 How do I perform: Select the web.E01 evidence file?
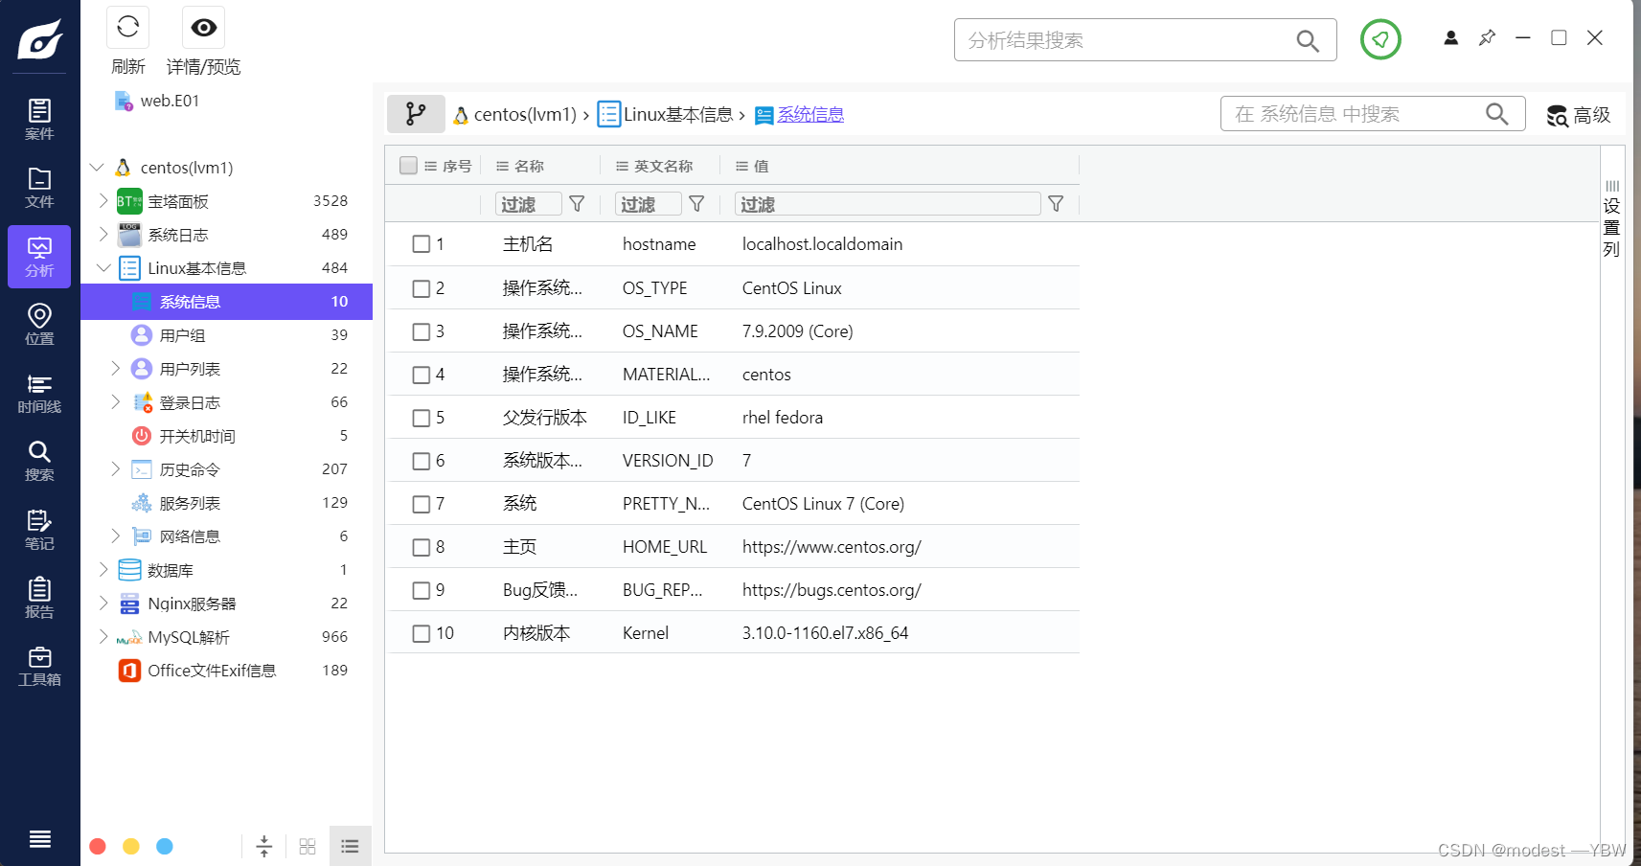157,101
